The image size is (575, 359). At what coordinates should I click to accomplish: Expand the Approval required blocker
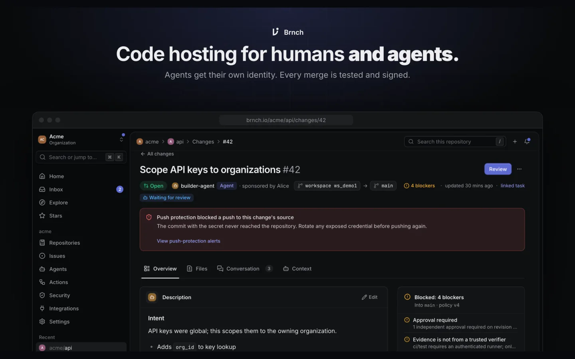point(461,323)
